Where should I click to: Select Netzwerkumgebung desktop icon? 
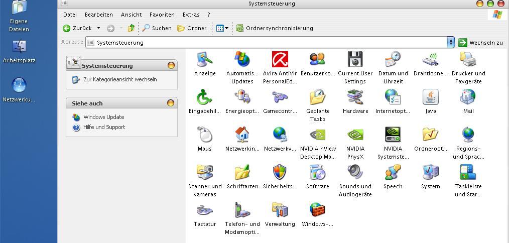click(19, 90)
